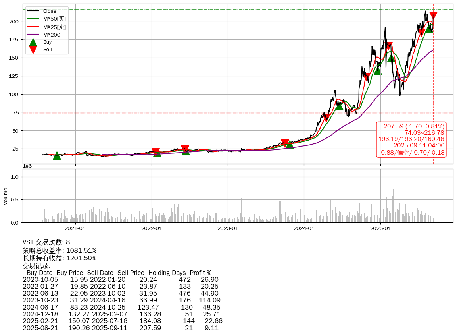Click the 长期持有收益 1201.50% text

tap(60, 258)
